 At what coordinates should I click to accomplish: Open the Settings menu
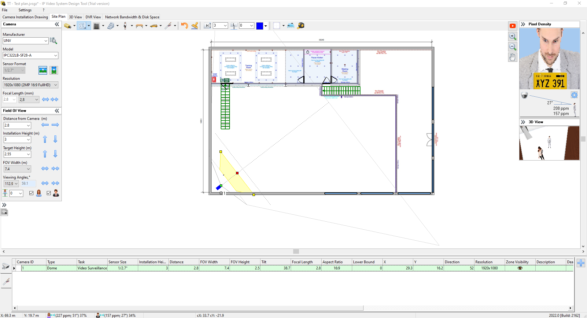click(x=25, y=10)
